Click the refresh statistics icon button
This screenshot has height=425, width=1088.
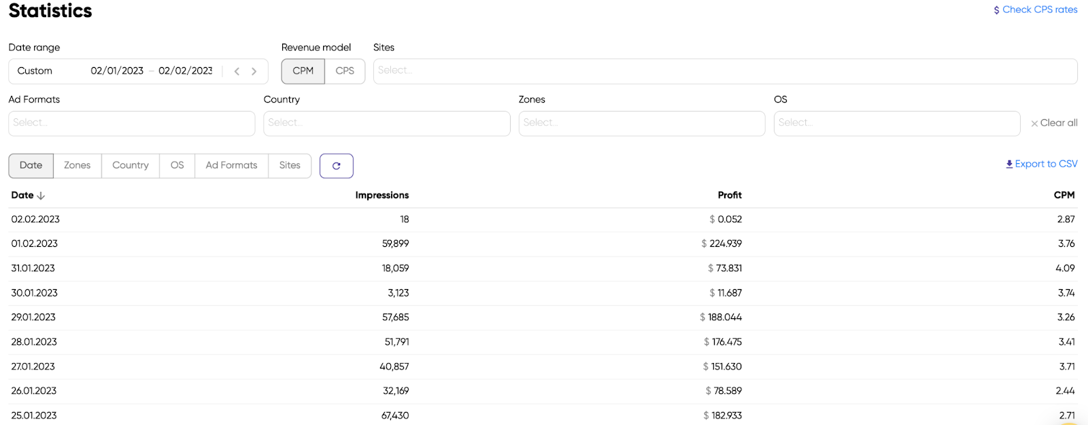(x=336, y=166)
